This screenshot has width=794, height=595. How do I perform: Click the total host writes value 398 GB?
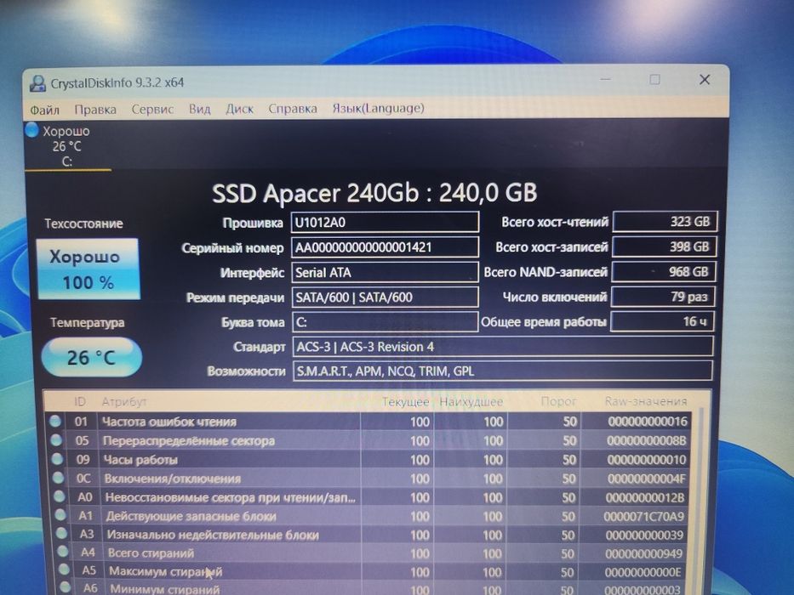[x=665, y=246]
